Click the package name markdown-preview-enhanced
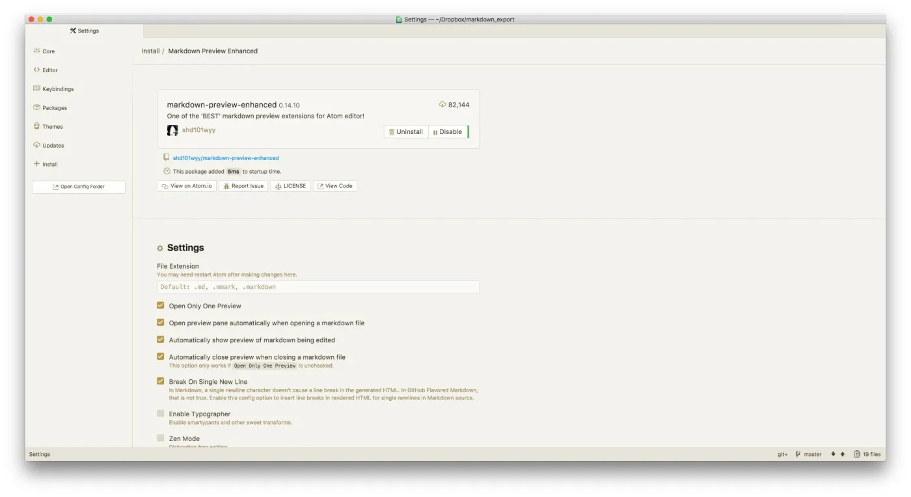911x497 pixels. point(222,105)
